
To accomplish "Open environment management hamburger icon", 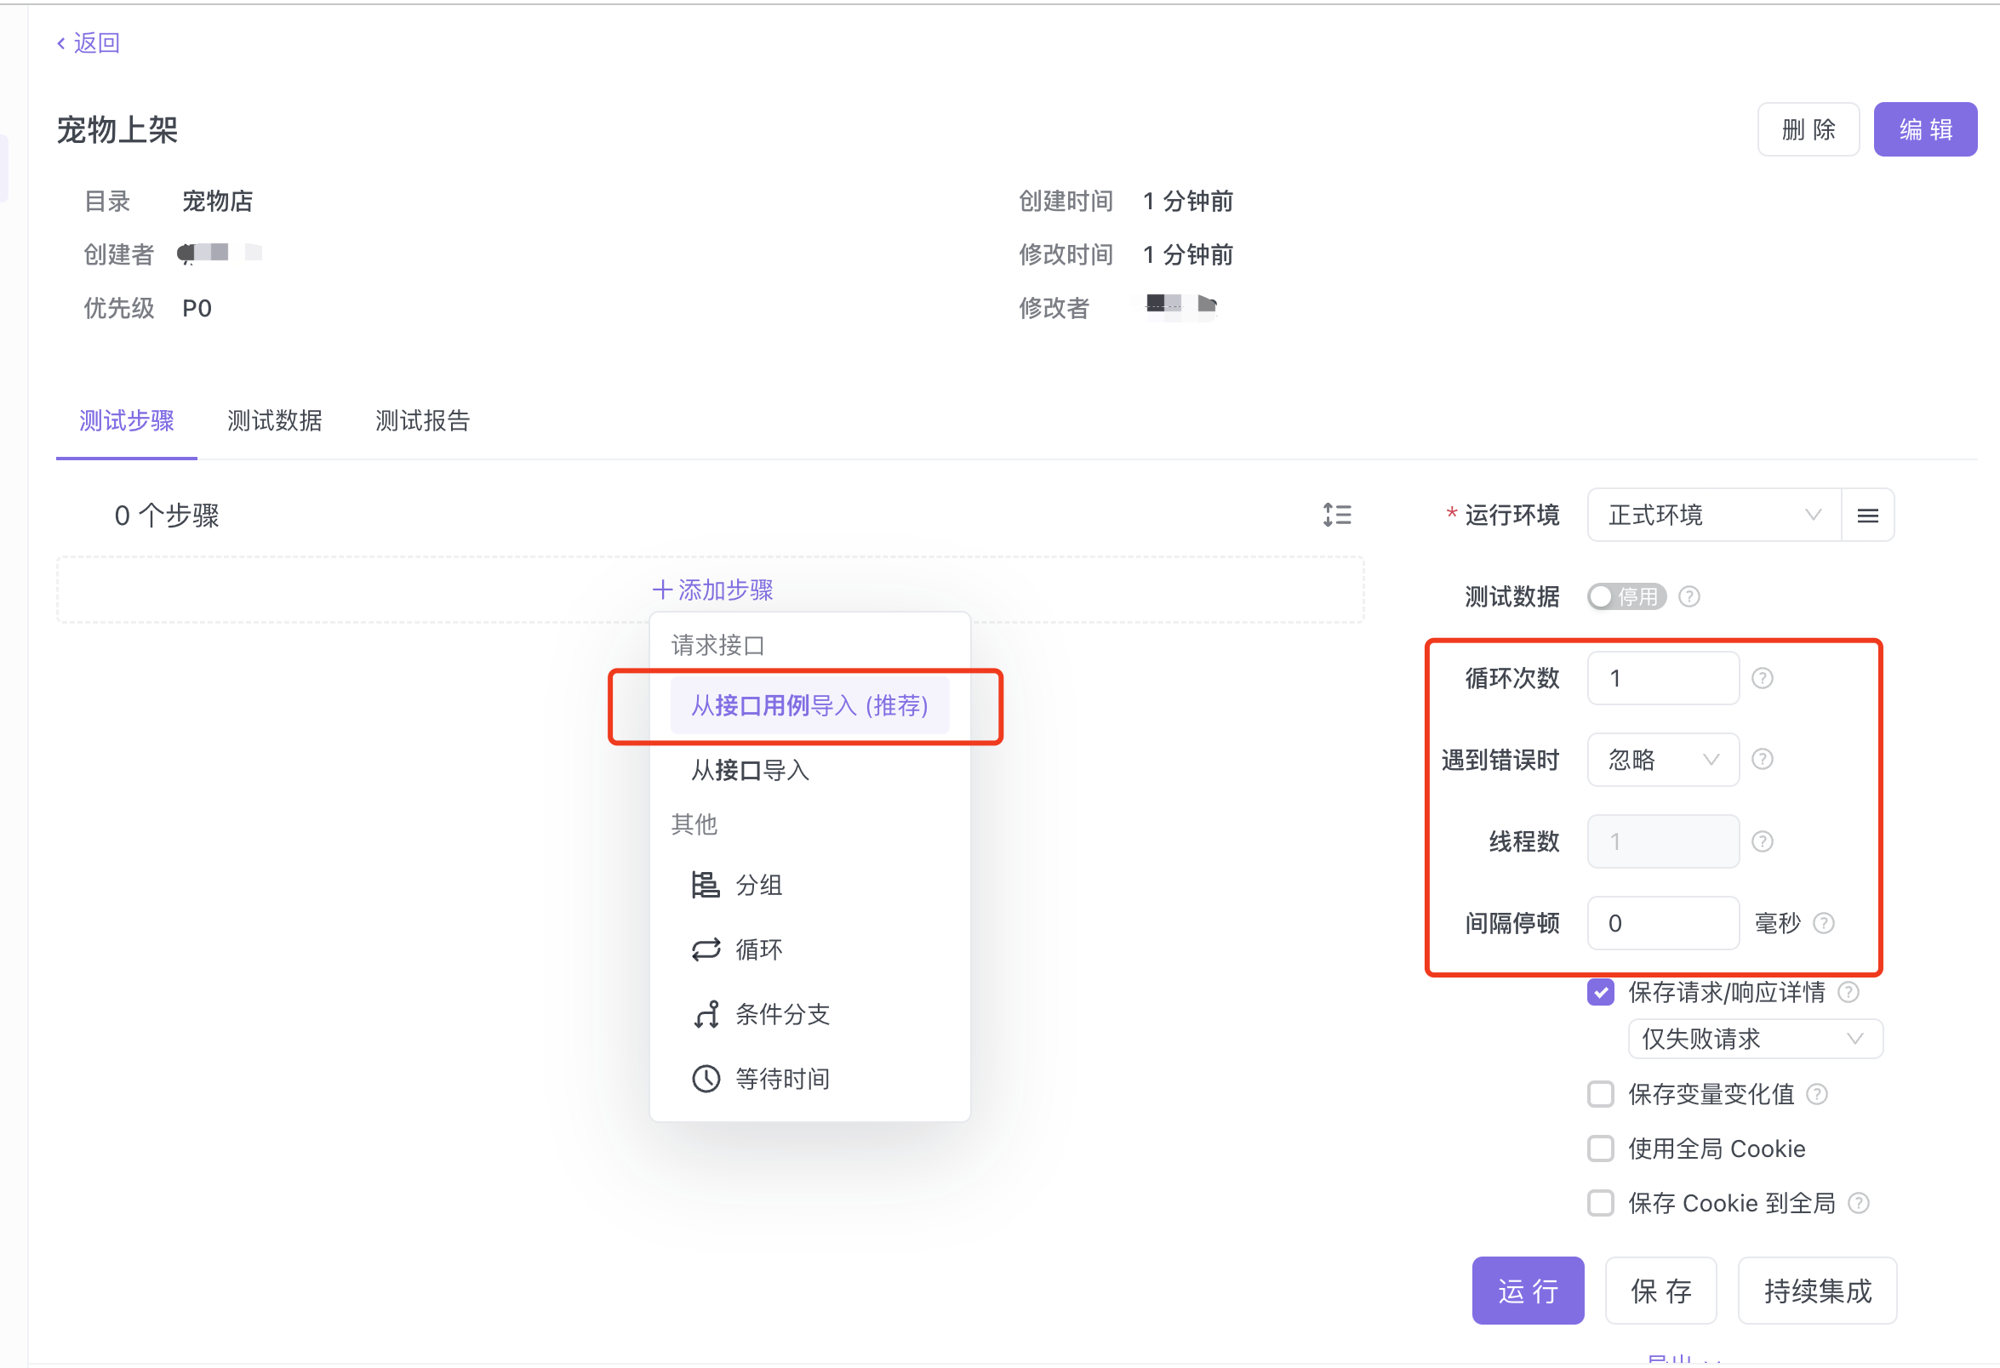I will click(x=1867, y=516).
